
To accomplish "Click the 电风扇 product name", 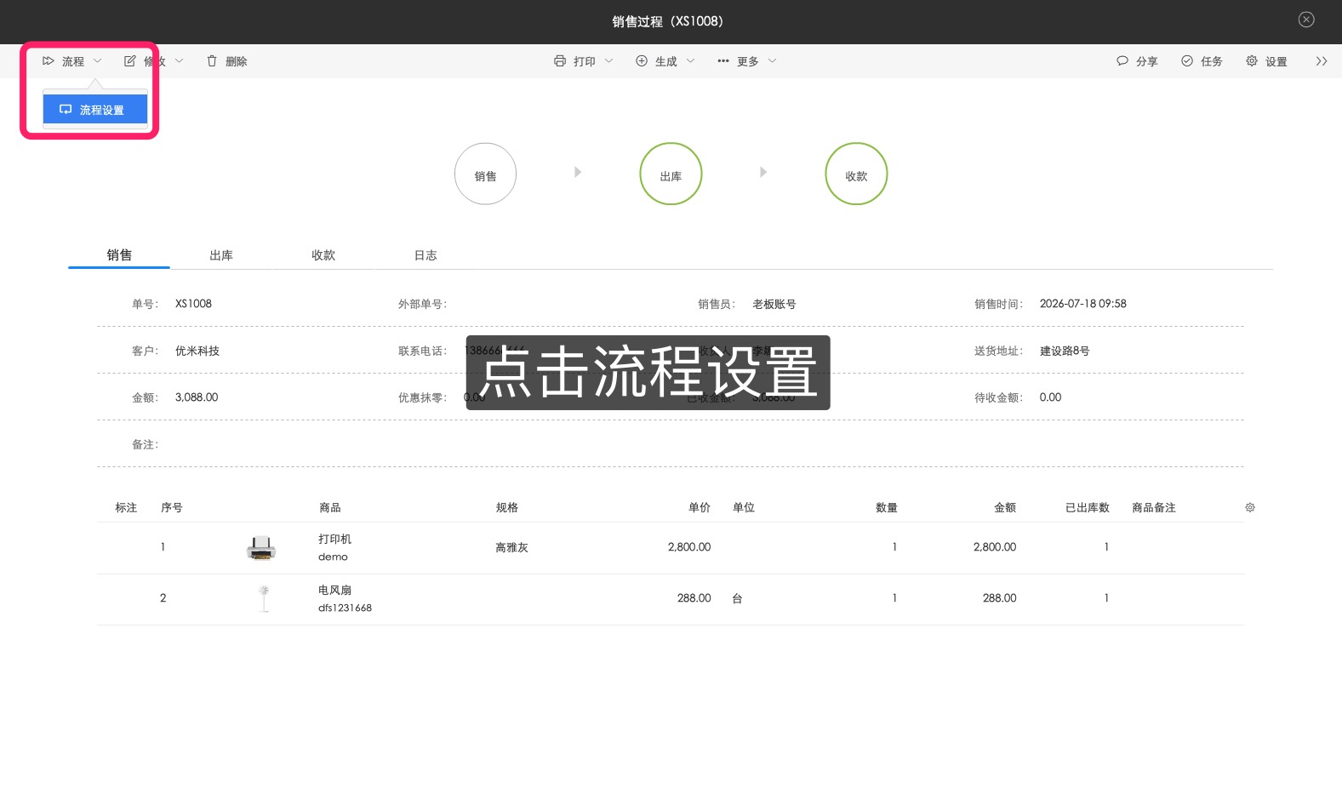I will (334, 590).
